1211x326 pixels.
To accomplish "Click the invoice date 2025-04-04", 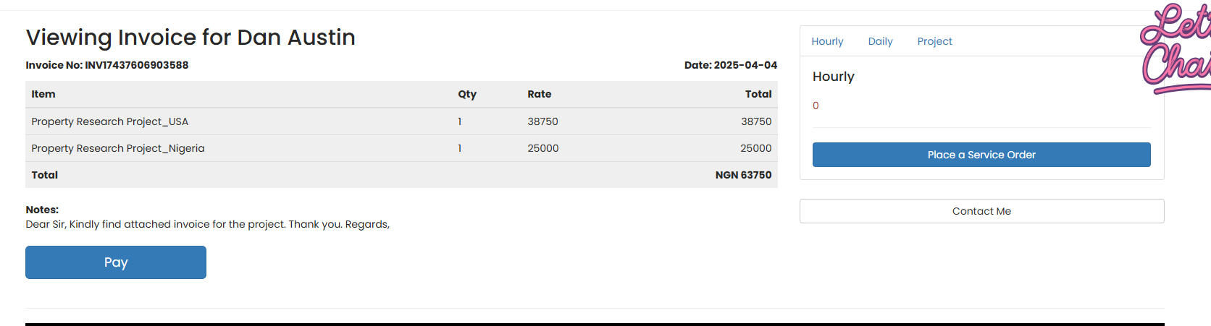I will pyautogui.click(x=745, y=65).
